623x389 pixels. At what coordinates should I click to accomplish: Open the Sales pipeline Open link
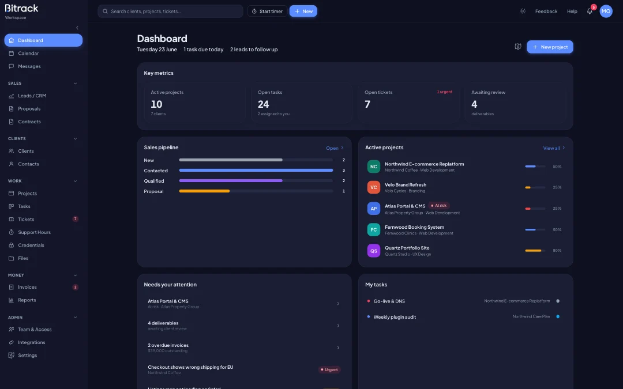[335, 148]
